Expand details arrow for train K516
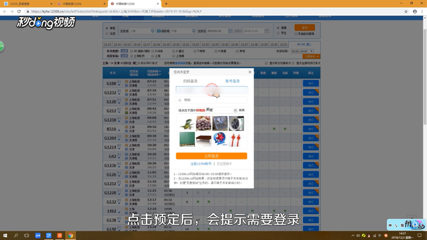427x240 pixels. click(x=119, y=131)
